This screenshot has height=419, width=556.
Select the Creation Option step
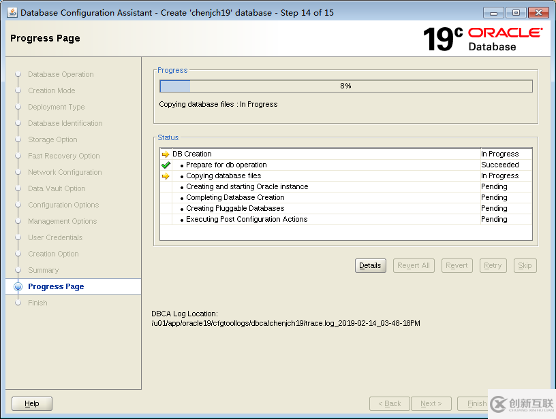53,254
